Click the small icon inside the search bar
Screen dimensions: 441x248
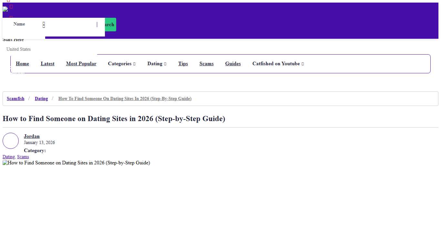44,25
